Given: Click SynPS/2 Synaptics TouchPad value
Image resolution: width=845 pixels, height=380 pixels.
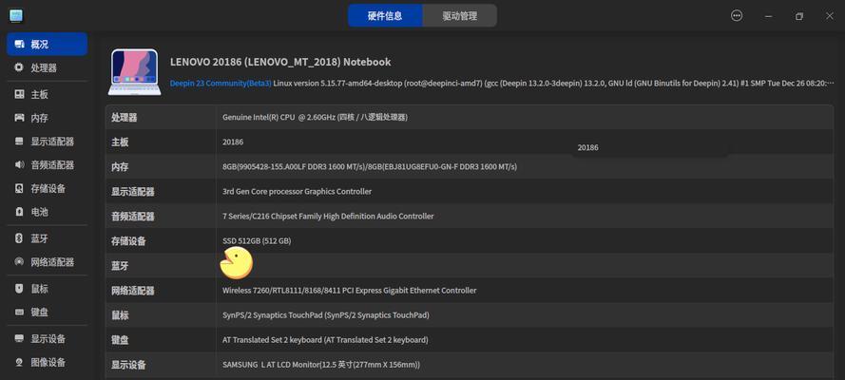Looking at the screenshot, I should (x=325, y=315).
